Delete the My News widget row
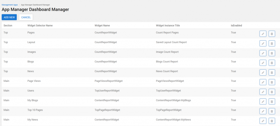The width and height of the screenshot is (280, 126). 272,121
